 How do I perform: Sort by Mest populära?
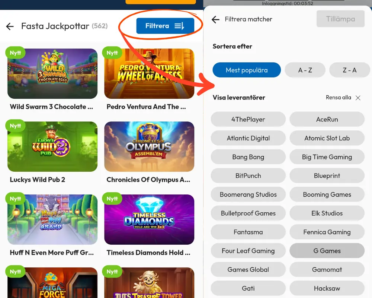(x=247, y=70)
